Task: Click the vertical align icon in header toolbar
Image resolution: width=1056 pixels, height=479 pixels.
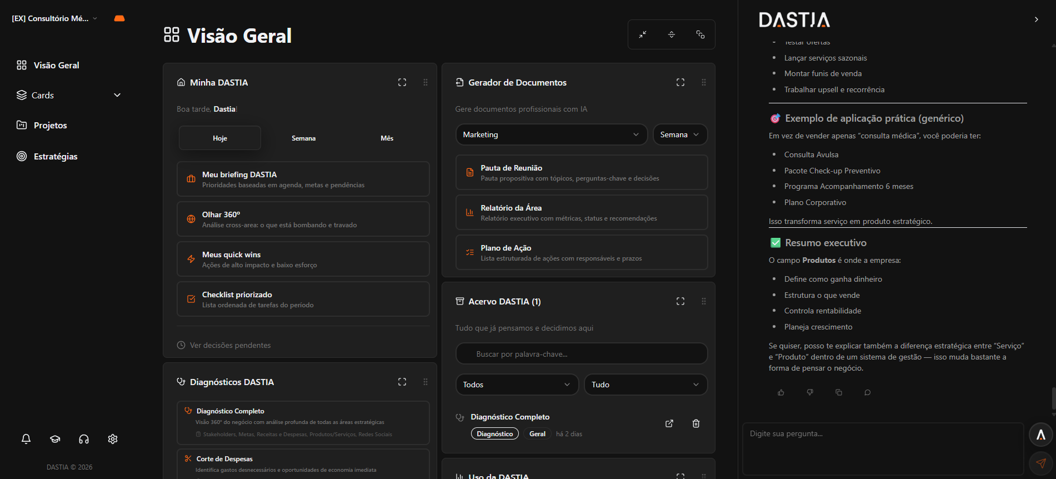Action: (x=672, y=34)
